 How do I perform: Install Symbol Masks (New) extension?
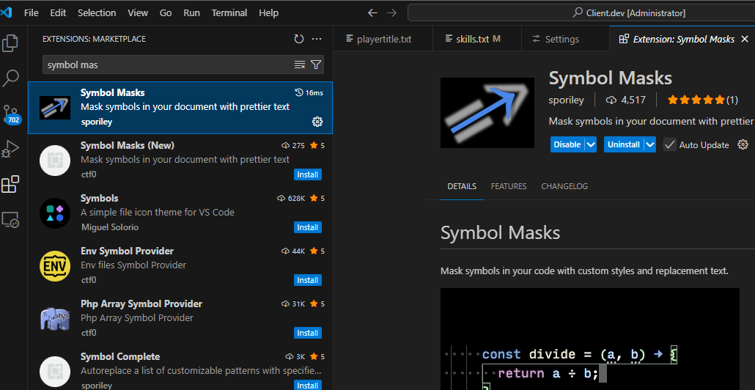(307, 174)
